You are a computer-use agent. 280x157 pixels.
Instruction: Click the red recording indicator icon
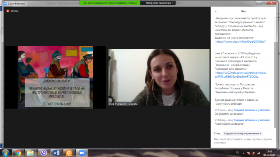(x=8, y=11)
